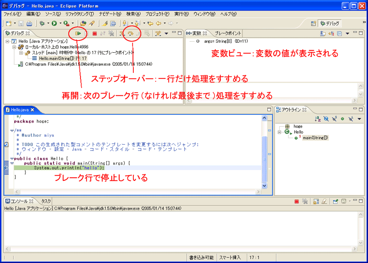Image resolution: width=368 pixels, height=263 pixels.
Task: Click console horizontal scrollbar right arrow
Action: (x=355, y=249)
